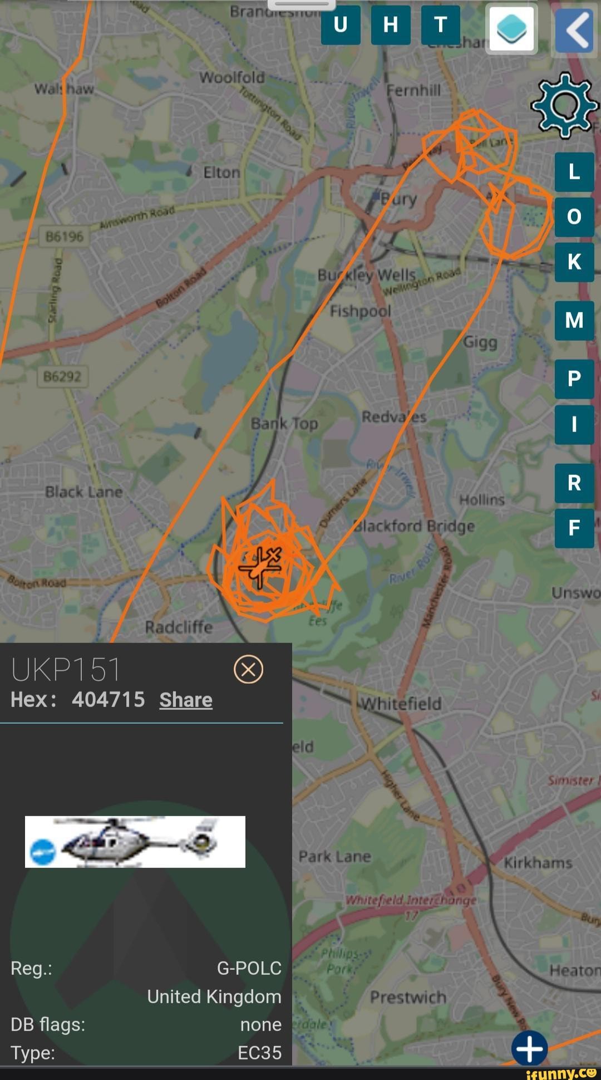Screen dimensions: 601x1080
Task: Click the I button in the side column
Action: 574,424
